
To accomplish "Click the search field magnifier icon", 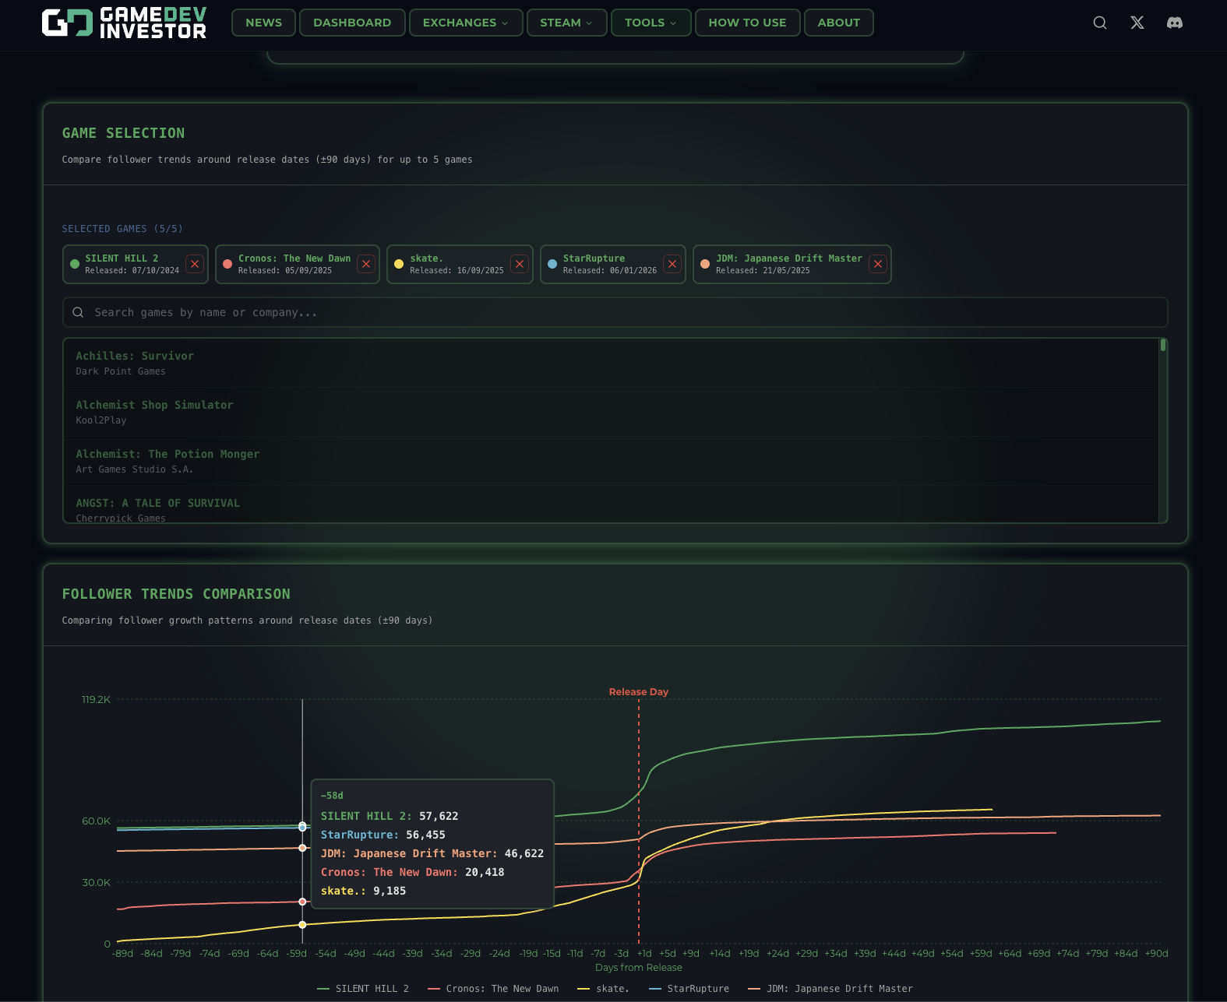I will pos(78,312).
